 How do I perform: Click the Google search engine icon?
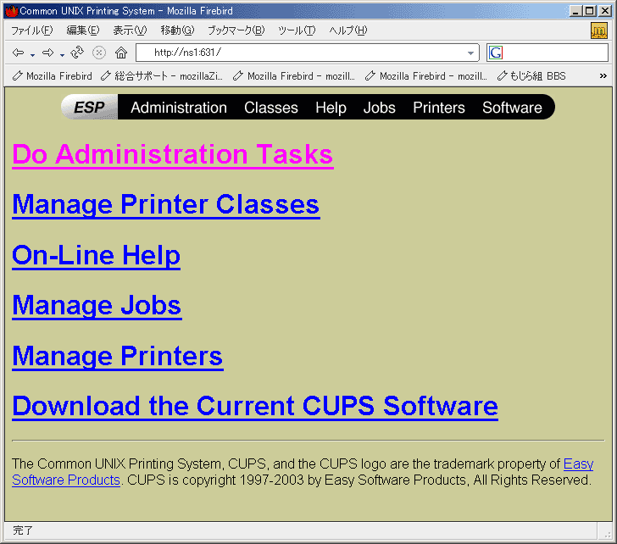tap(496, 53)
